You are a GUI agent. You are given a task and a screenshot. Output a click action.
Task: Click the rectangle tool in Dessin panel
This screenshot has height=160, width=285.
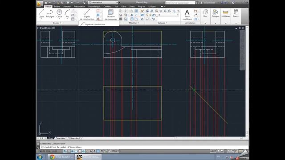[x=73, y=15]
